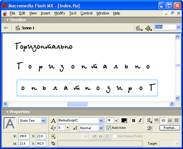Click the W width input field
This screenshot has width=183, height=149.
pos(24,136)
